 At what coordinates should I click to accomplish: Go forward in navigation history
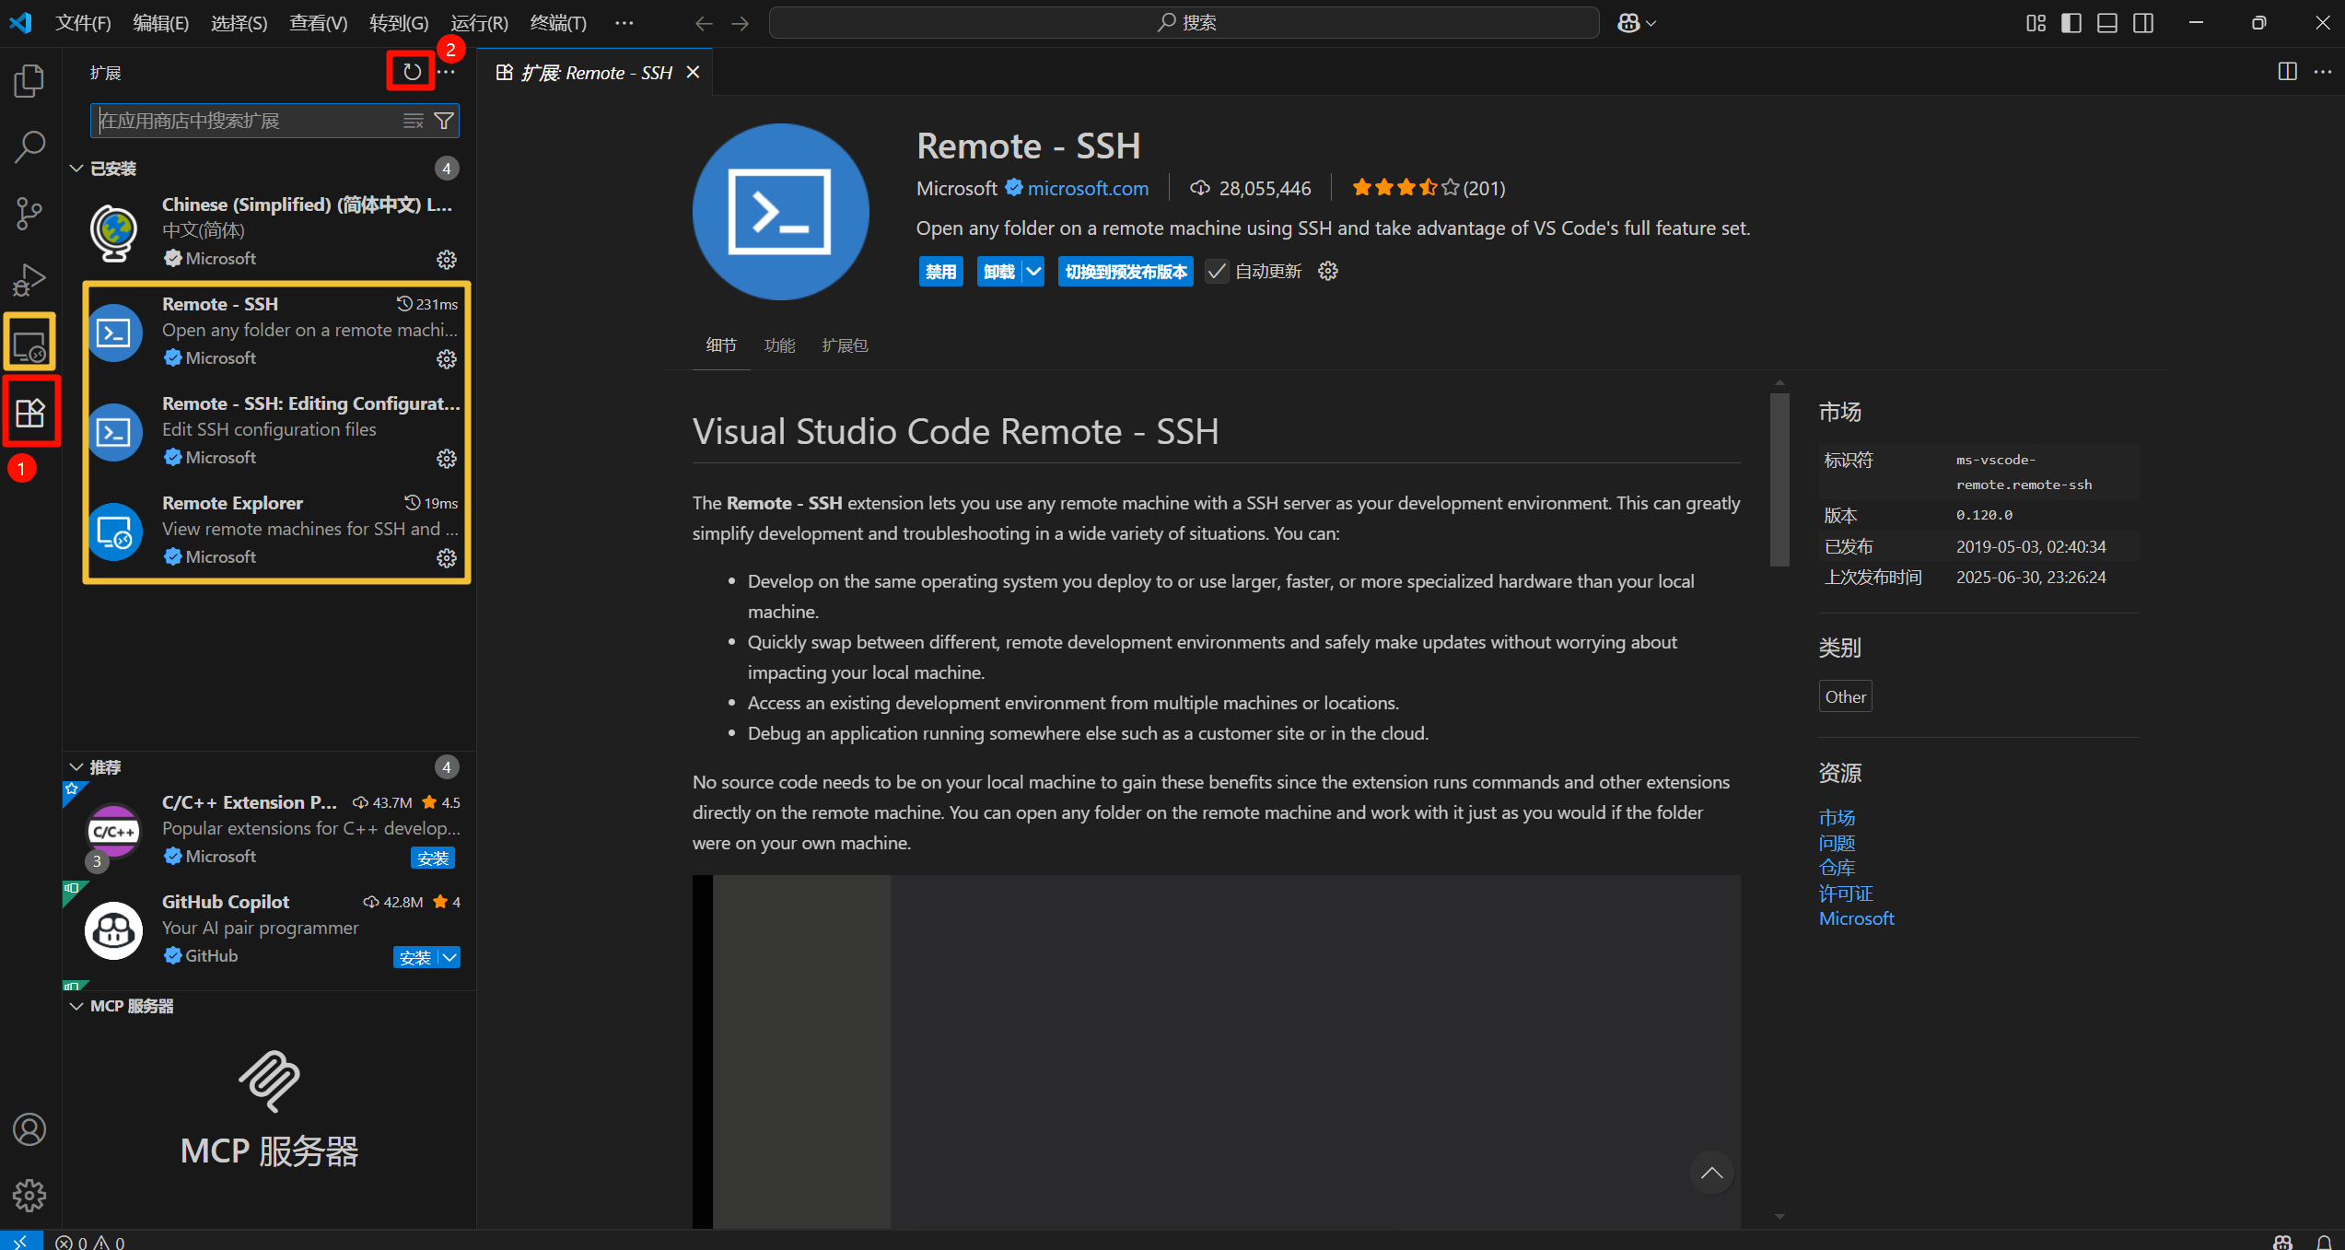[740, 23]
